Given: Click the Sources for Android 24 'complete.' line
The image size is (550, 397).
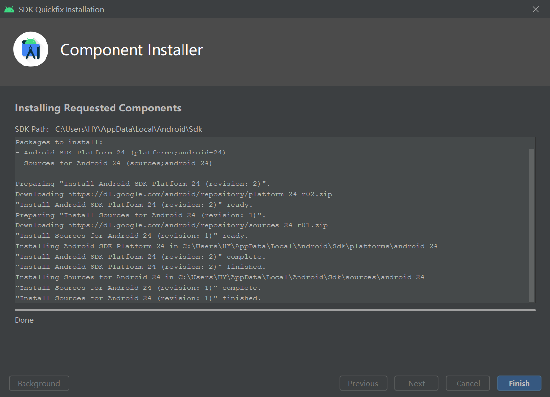Looking at the screenshot, I should (x=138, y=288).
